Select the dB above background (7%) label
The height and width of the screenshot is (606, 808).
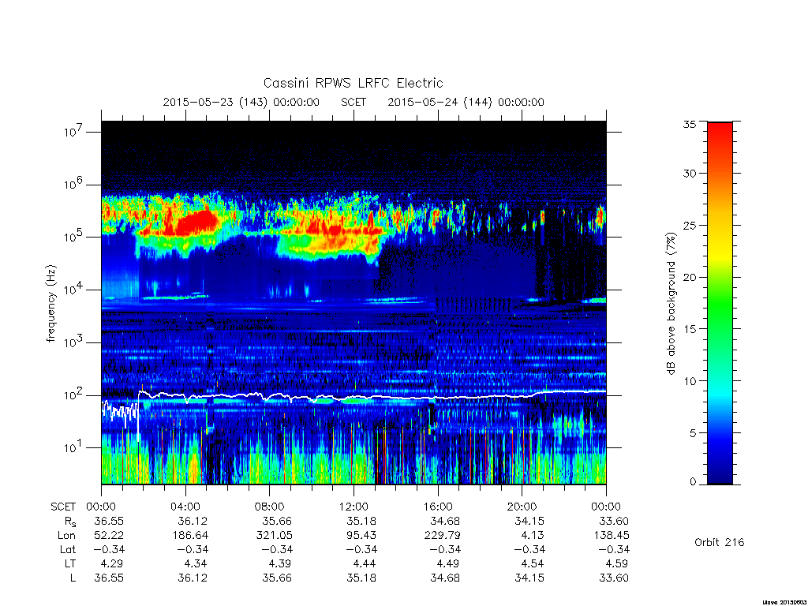point(671,304)
